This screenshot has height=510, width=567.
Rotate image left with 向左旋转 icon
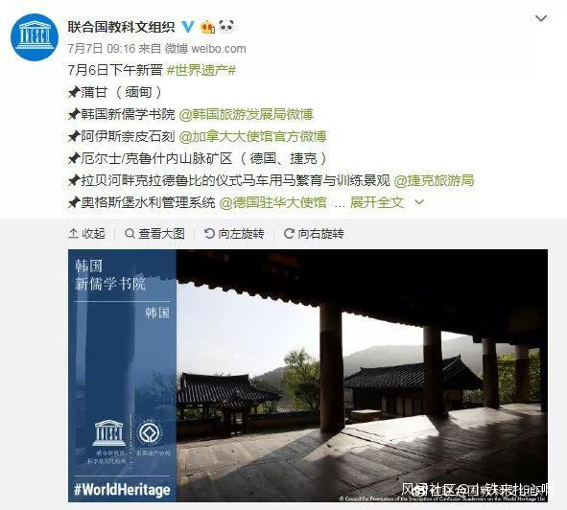click(209, 234)
